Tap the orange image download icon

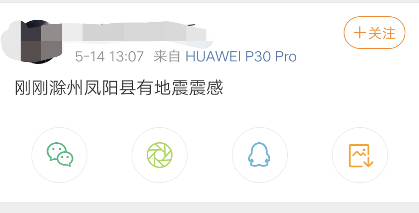(361, 156)
